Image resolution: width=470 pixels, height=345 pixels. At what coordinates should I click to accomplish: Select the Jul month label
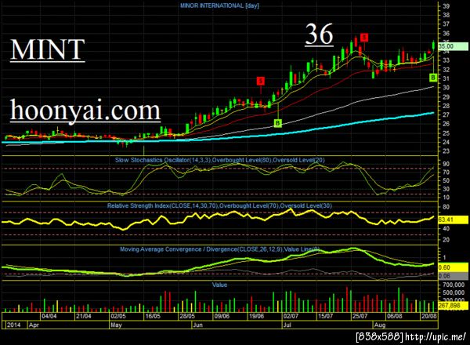coord(287,325)
